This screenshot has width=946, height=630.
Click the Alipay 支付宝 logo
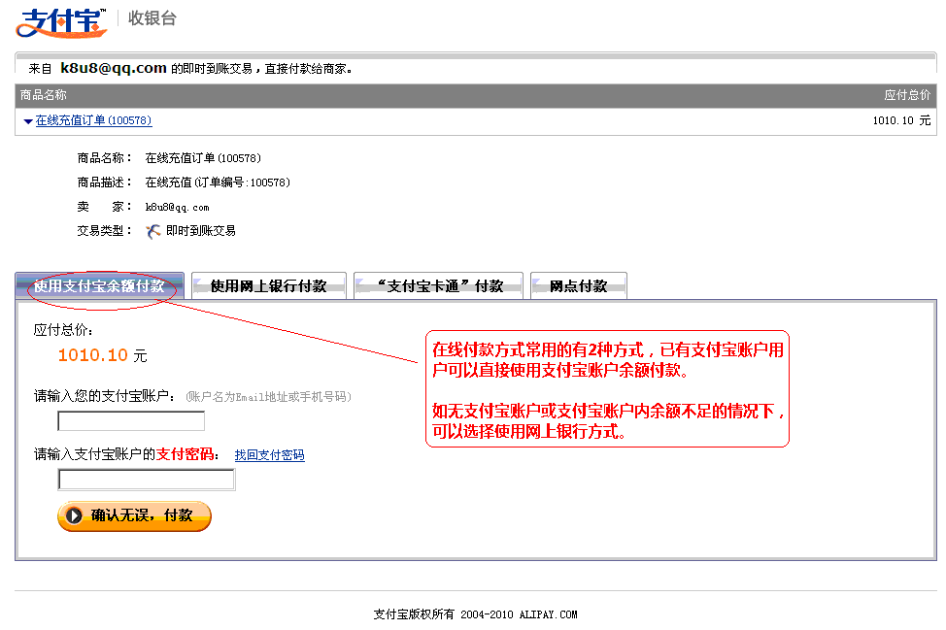(61, 23)
